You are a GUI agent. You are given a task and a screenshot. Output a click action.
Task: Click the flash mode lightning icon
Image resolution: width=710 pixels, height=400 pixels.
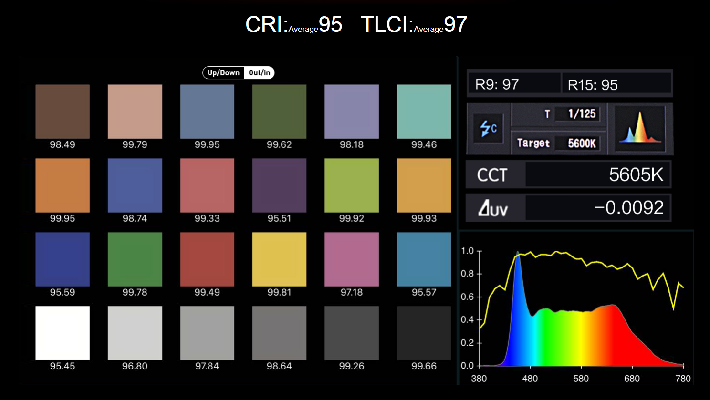(488, 128)
